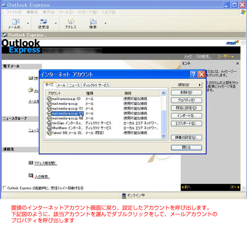Screen dimensions: 247x230
Task: Click the 接続 column header
Action: (141, 93)
